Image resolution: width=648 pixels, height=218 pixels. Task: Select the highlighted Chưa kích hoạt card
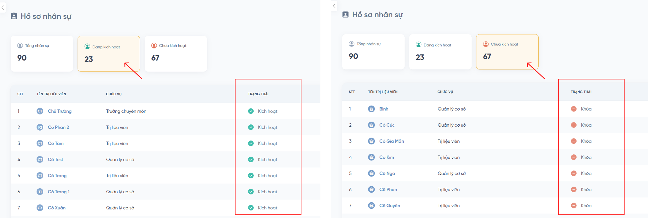[x=507, y=52]
